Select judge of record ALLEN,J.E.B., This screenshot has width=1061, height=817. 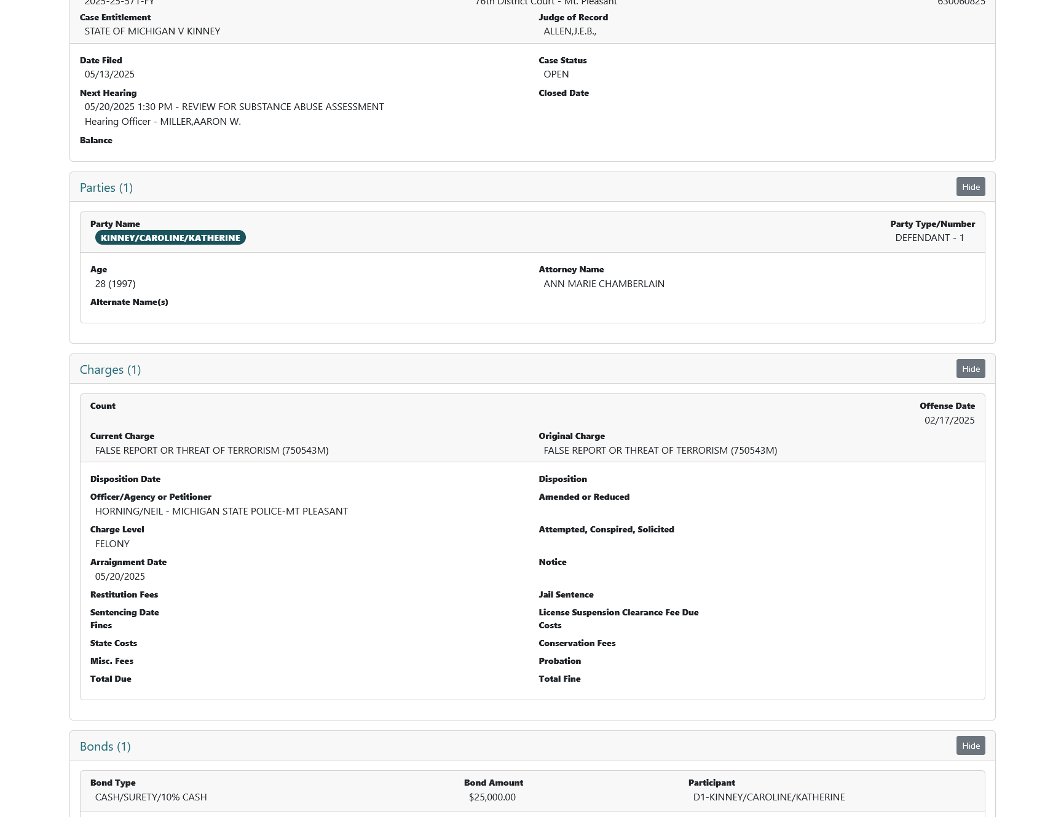[x=570, y=31]
